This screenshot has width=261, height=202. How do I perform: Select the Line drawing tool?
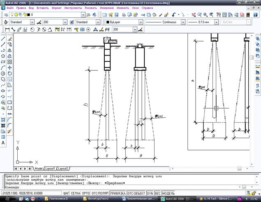tap(3, 38)
